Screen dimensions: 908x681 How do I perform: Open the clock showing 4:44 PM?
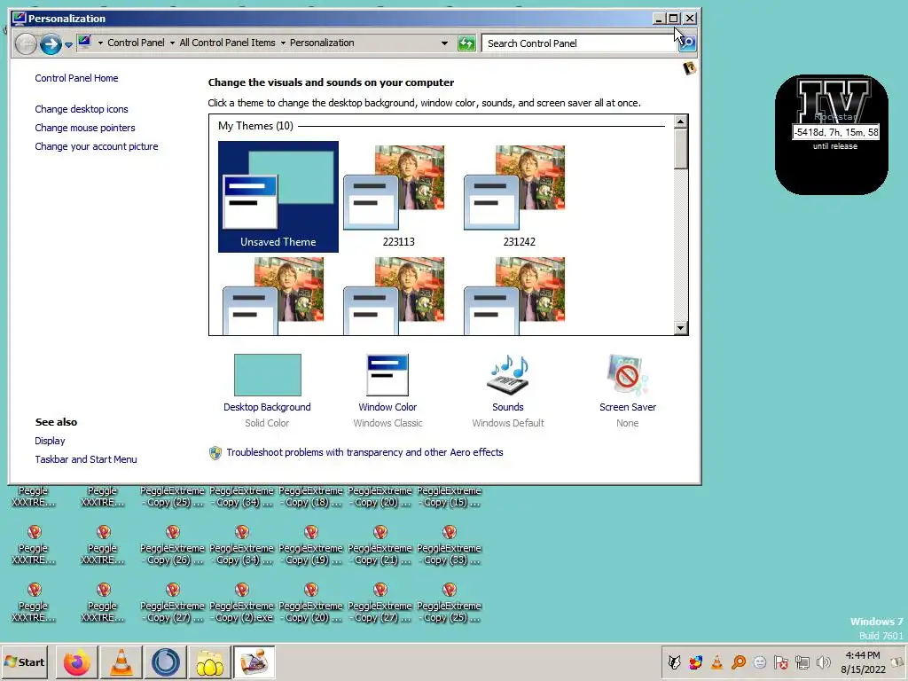[863, 661]
